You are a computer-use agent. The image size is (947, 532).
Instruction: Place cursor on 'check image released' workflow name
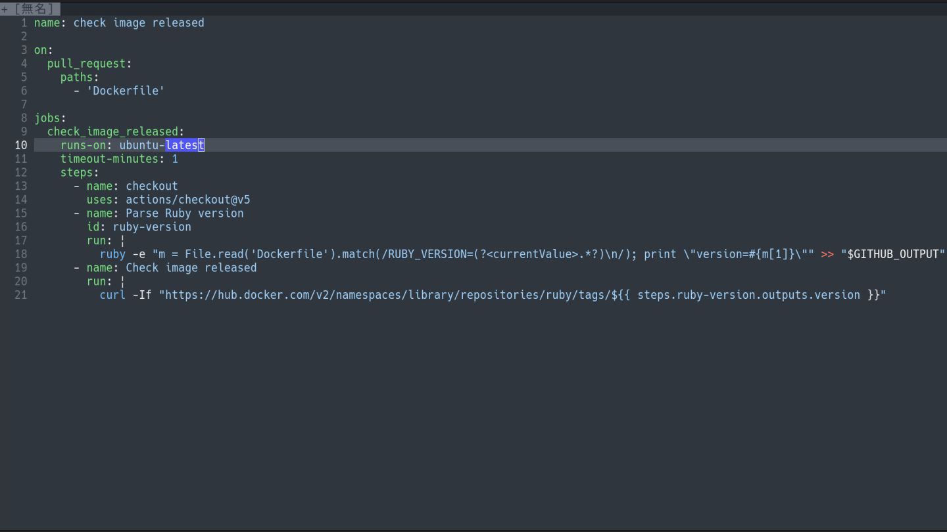tap(138, 23)
